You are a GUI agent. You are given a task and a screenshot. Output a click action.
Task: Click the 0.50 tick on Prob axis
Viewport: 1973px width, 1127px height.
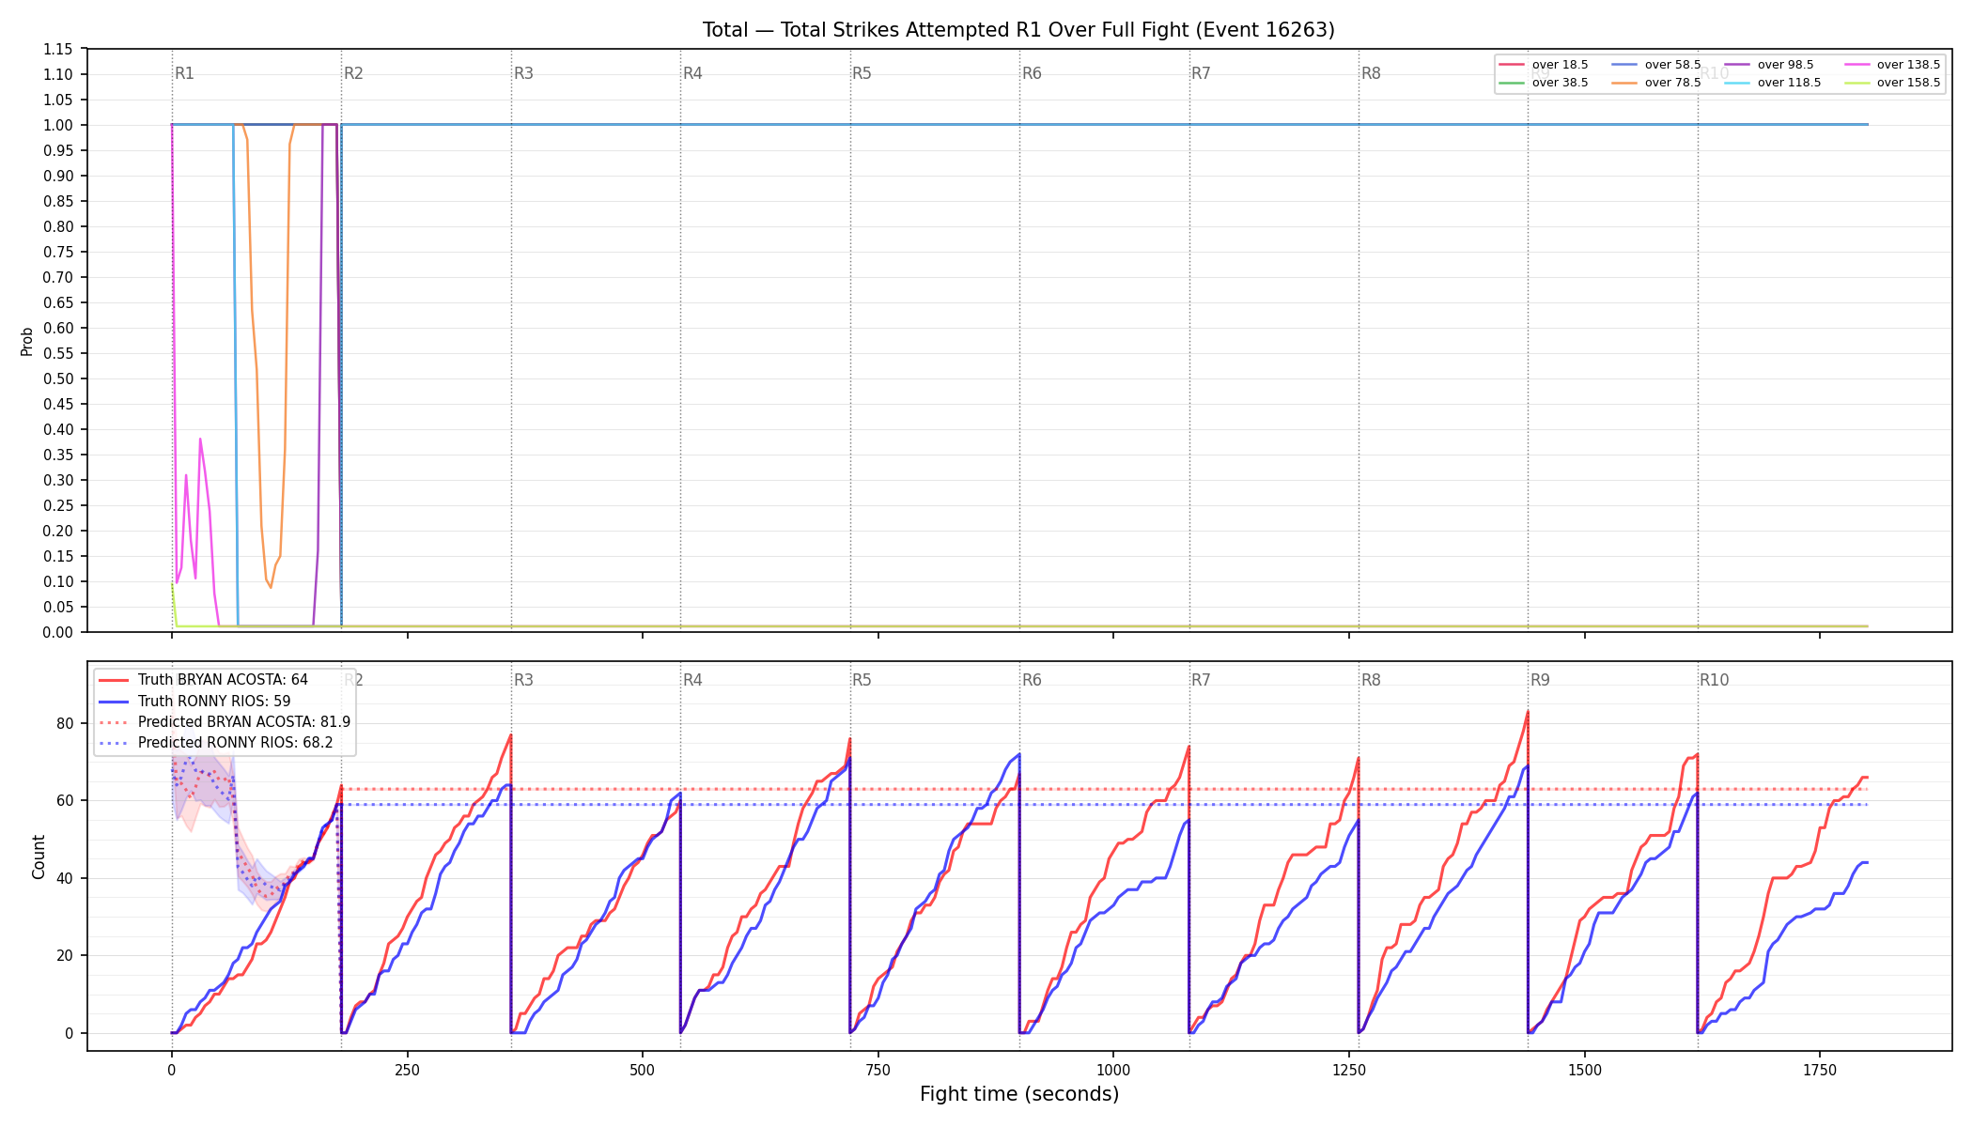(x=58, y=378)
